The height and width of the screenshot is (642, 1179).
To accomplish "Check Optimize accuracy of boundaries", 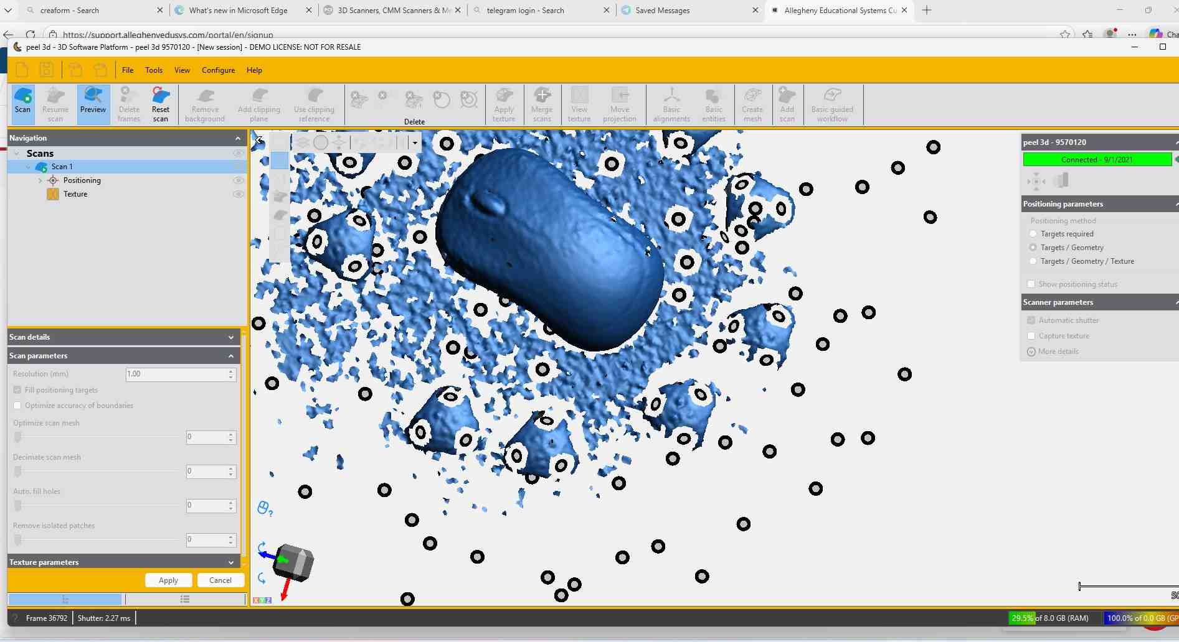I will coord(17,405).
